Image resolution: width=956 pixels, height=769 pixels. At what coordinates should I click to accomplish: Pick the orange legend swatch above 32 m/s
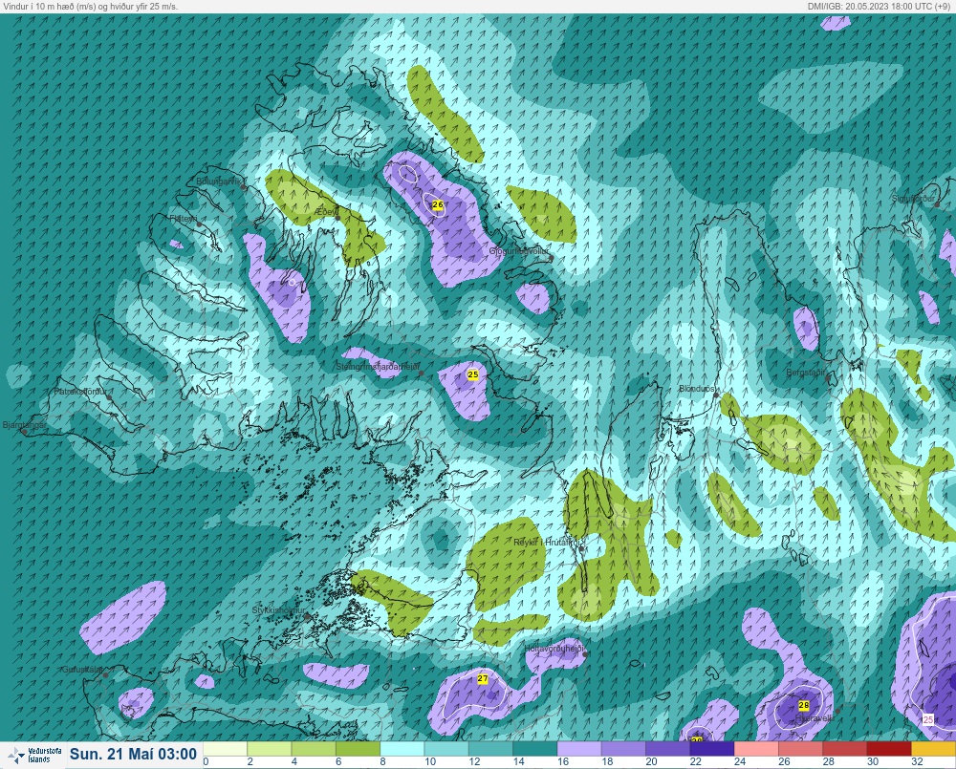pos(933,748)
